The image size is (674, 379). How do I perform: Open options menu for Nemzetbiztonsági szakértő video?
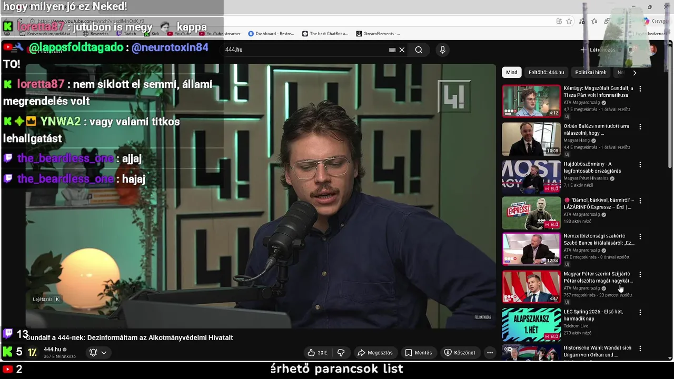coord(640,237)
